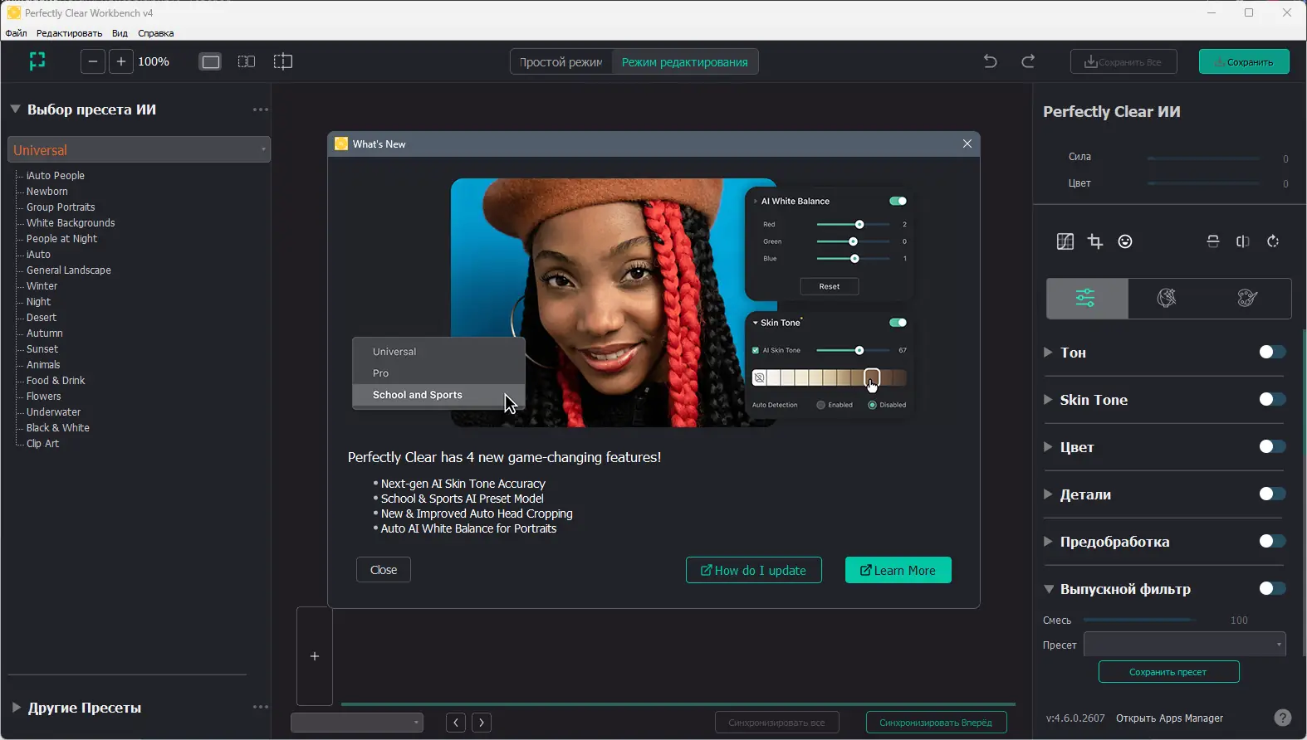Go to next image arrow
Viewport: 1307px width, 740px height.
[482, 723]
